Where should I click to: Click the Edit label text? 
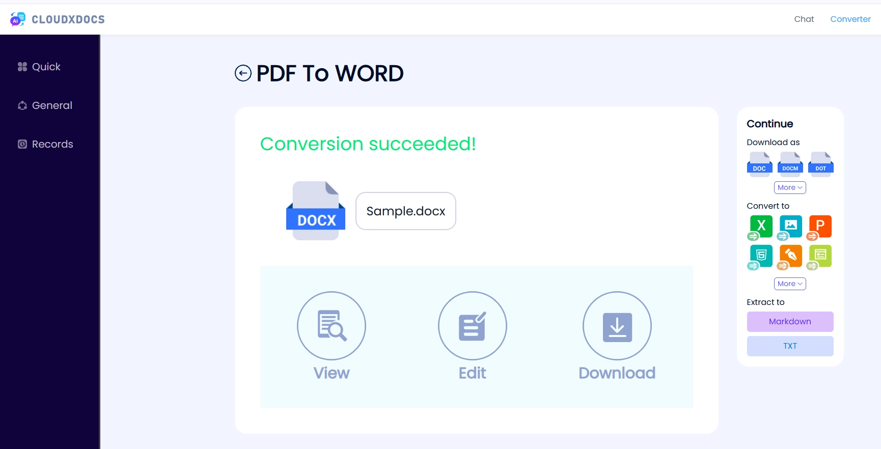[473, 373]
